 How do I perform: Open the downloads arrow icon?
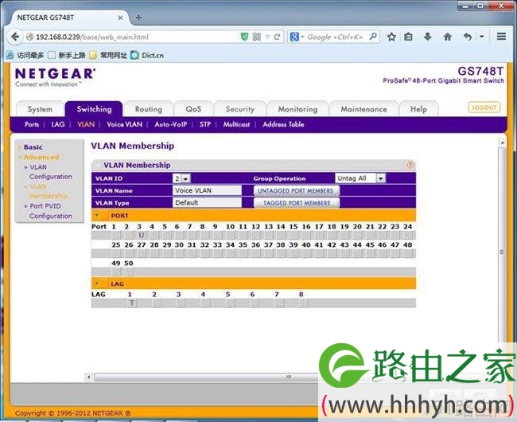pos(427,37)
